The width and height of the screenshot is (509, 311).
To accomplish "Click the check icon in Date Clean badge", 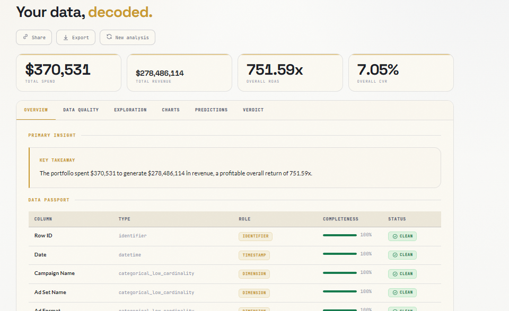I will [x=395, y=255].
